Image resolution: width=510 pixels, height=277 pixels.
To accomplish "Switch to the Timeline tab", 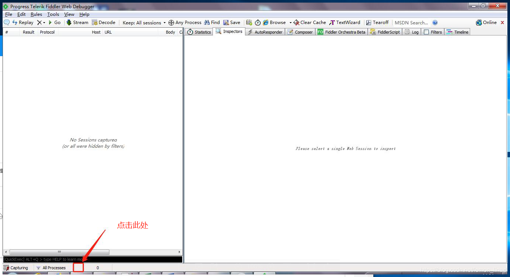I will [457, 32].
